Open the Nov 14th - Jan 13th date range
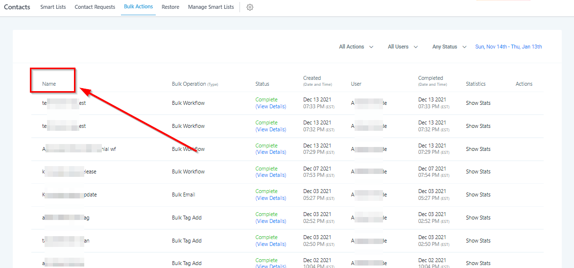 coord(508,47)
